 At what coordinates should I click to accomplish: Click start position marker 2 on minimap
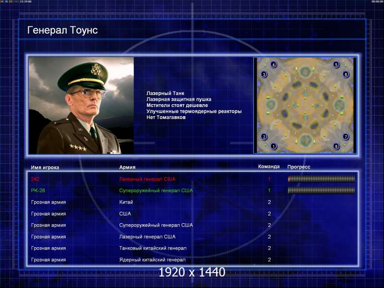(x=264, y=137)
